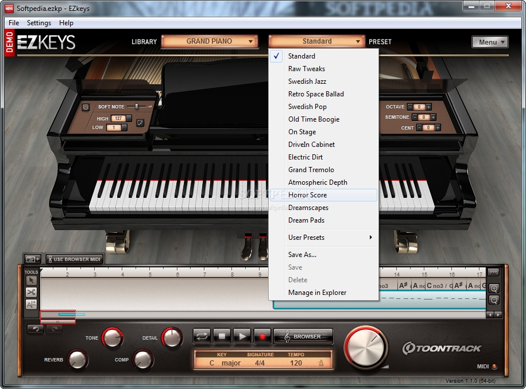Select the A± chord edit tool
The image size is (526, 389).
pyautogui.click(x=31, y=304)
